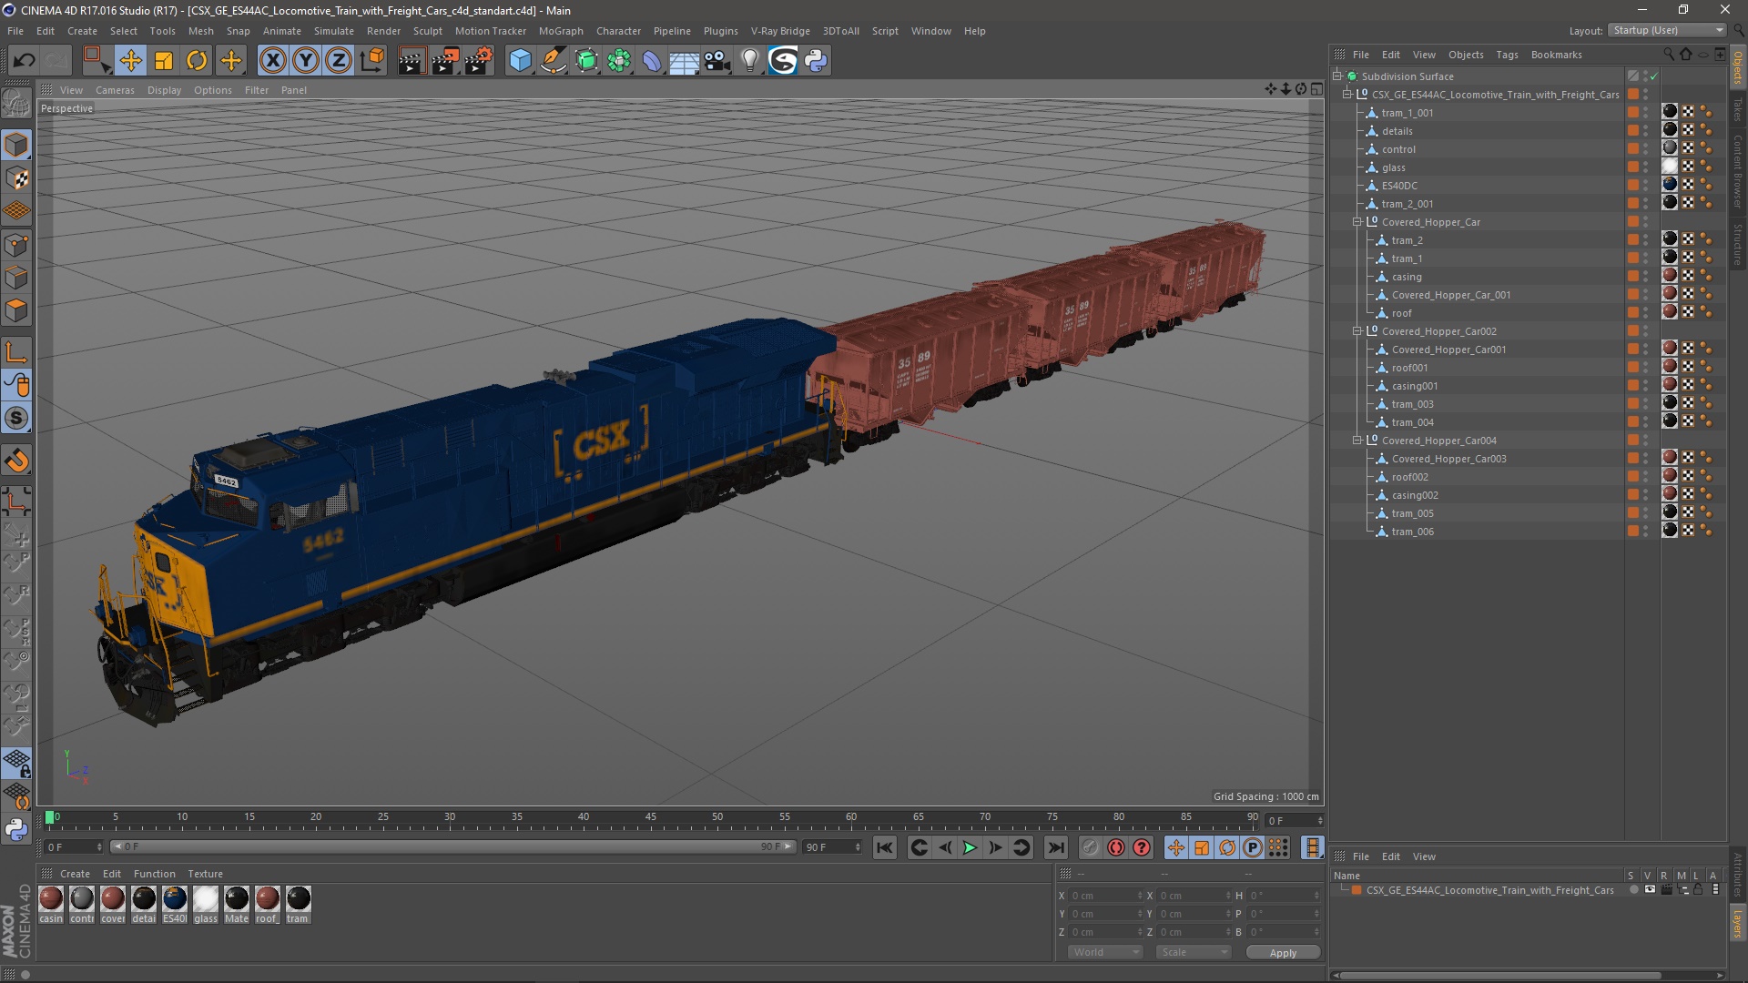
Task: Add a Floor environment object
Action: [x=684, y=61]
